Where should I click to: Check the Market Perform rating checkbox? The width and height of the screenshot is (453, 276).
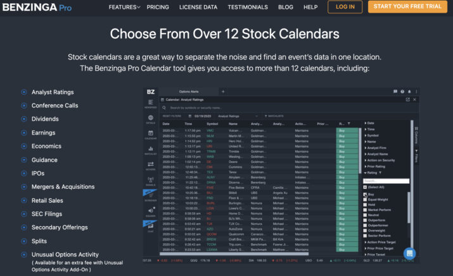[x=365, y=210]
